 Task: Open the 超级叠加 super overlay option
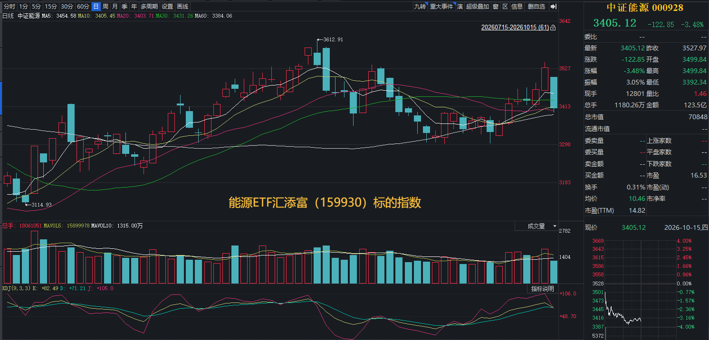pyautogui.click(x=478, y=7)
